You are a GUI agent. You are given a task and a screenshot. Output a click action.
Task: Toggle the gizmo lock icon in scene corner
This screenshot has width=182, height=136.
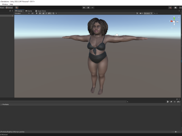[x=179, y=17]
